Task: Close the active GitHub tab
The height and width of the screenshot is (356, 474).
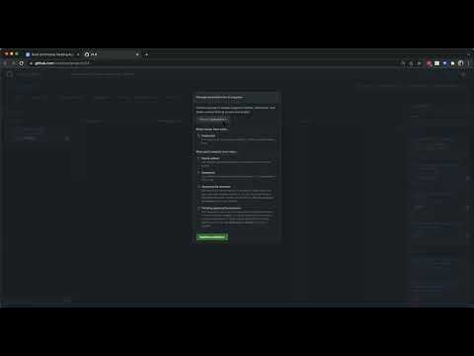Action: pyautogui.click(x=137, y=54)
